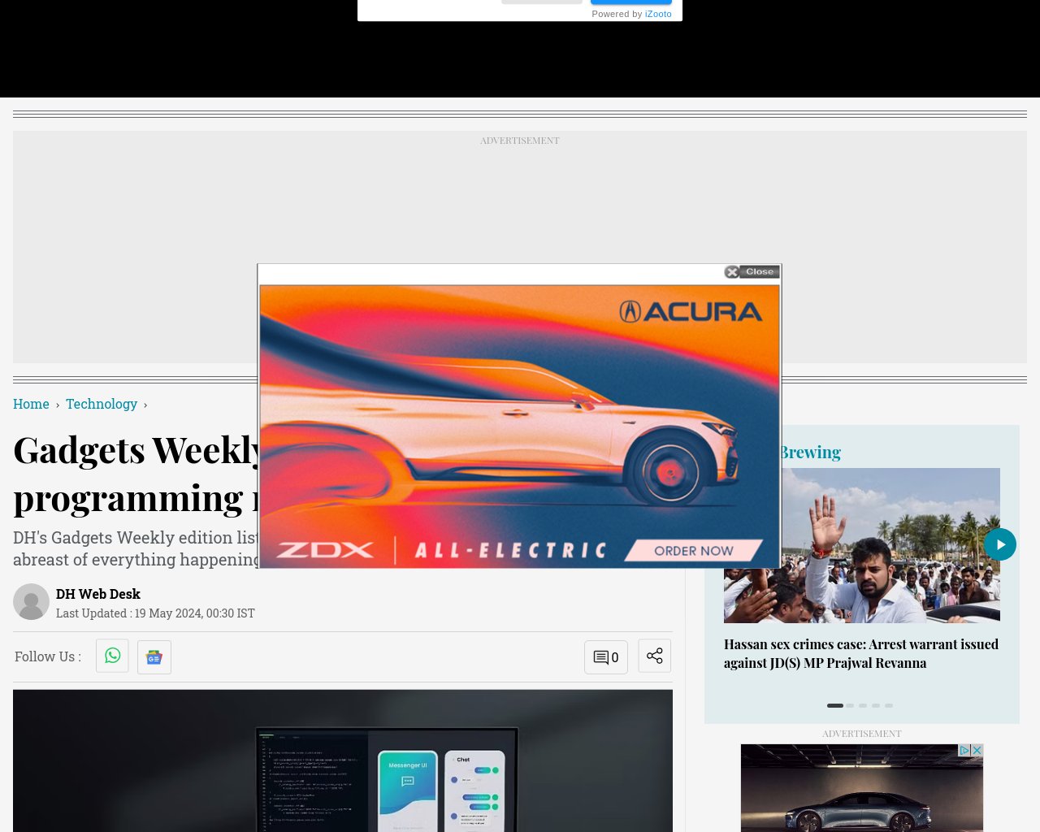Viewport: 1040px width, 832px height.
Task: Click the Acura logo in the ad
Action: pos(691,312)
